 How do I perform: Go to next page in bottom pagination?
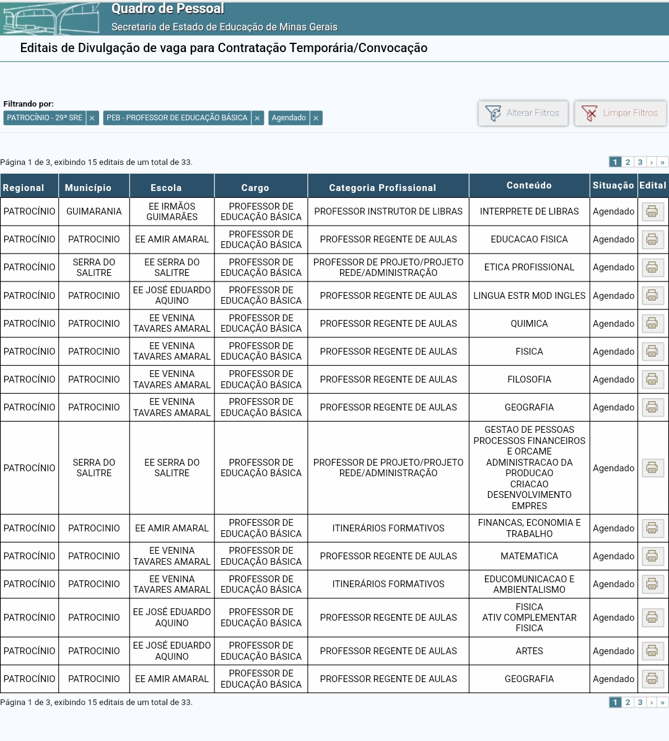pos(652,703)
